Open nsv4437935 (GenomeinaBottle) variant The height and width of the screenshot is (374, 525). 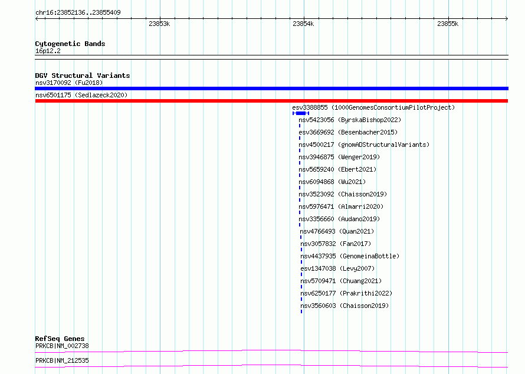click(x=350, y=256)
